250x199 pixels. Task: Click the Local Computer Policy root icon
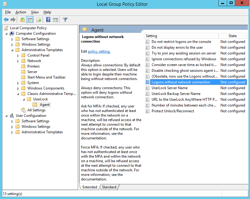point(6,28)
